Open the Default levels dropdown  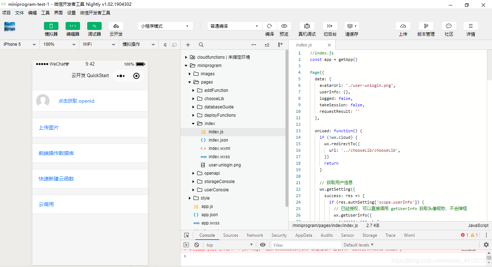click(358, 245)
